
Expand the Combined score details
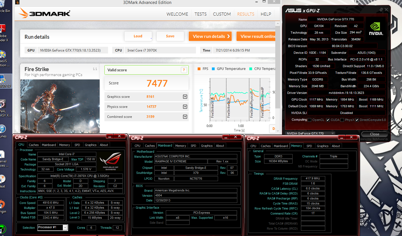[x=185, y=117]
